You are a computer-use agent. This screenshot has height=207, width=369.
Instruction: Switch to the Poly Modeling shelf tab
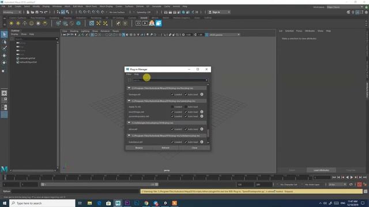(37, 18)
